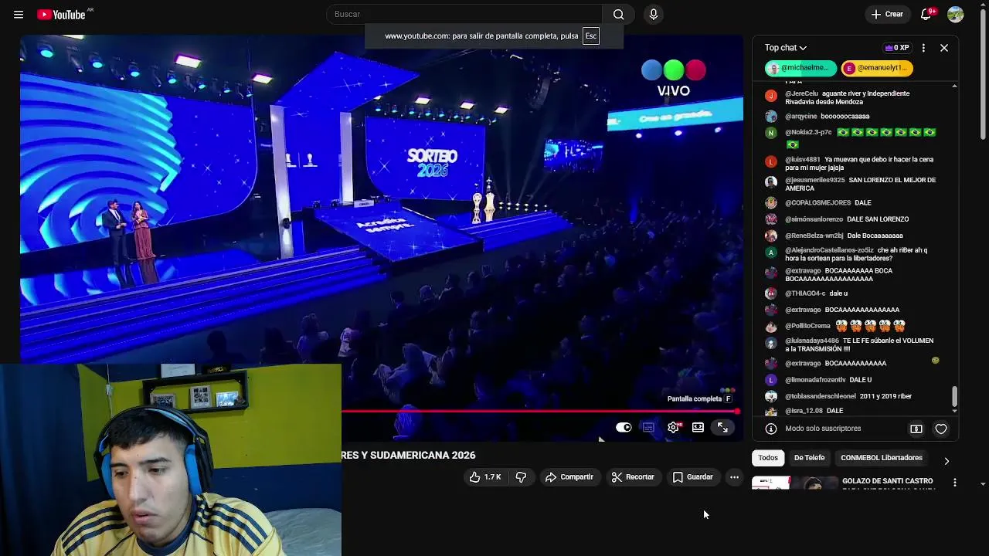Viewport: 989px width, 556px height.
Task: Click the Crear button
Action: (887, 14)
